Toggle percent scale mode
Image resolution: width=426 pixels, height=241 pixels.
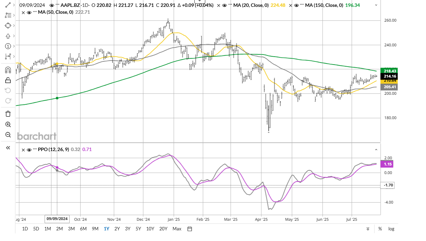[x=380, y=229]
